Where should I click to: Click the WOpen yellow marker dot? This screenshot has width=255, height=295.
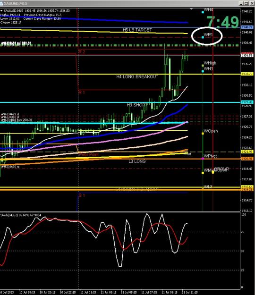pyautogui.click(x=203, y=134)
